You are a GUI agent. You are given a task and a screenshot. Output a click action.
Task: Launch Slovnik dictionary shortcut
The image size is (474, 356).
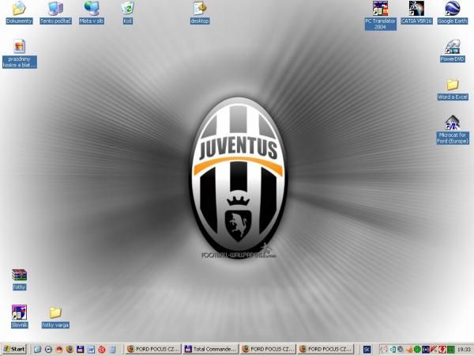[19, 312]
